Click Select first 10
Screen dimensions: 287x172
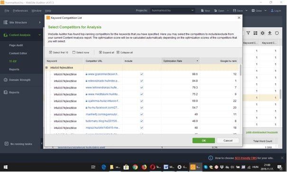(58, 53)
